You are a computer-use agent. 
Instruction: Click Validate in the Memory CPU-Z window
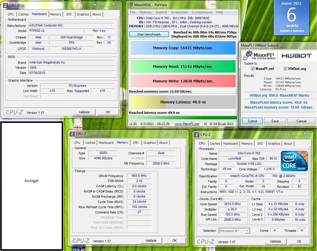(x=151, y=241)
